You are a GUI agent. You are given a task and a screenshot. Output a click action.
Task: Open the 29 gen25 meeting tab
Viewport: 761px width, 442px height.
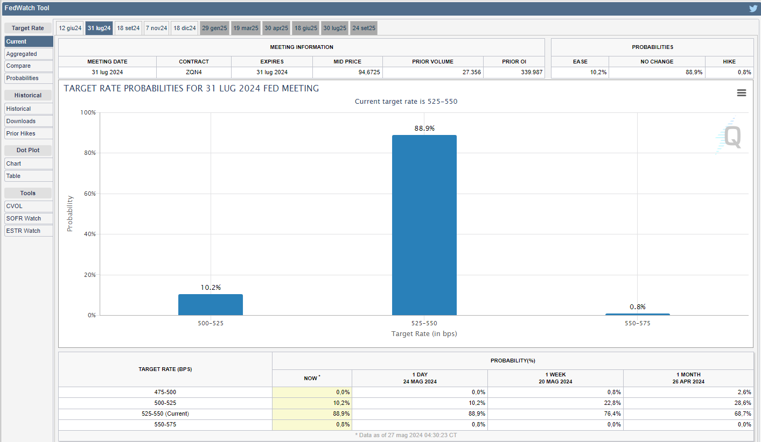click(x=215, y=28)
